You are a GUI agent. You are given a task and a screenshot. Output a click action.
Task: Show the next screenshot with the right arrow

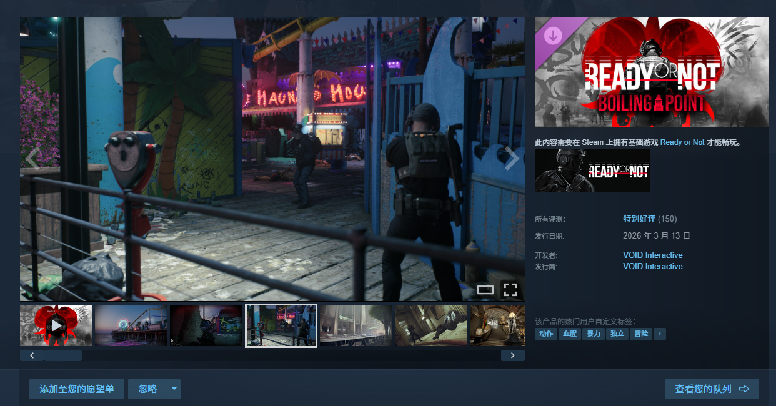pyautogui.click(x=512, y=159)
